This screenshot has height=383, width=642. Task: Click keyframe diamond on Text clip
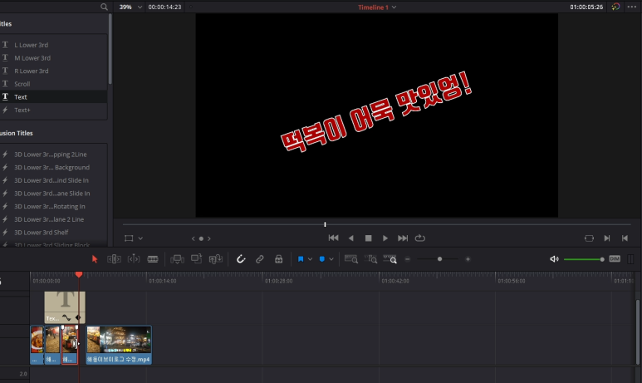(78, 318)
